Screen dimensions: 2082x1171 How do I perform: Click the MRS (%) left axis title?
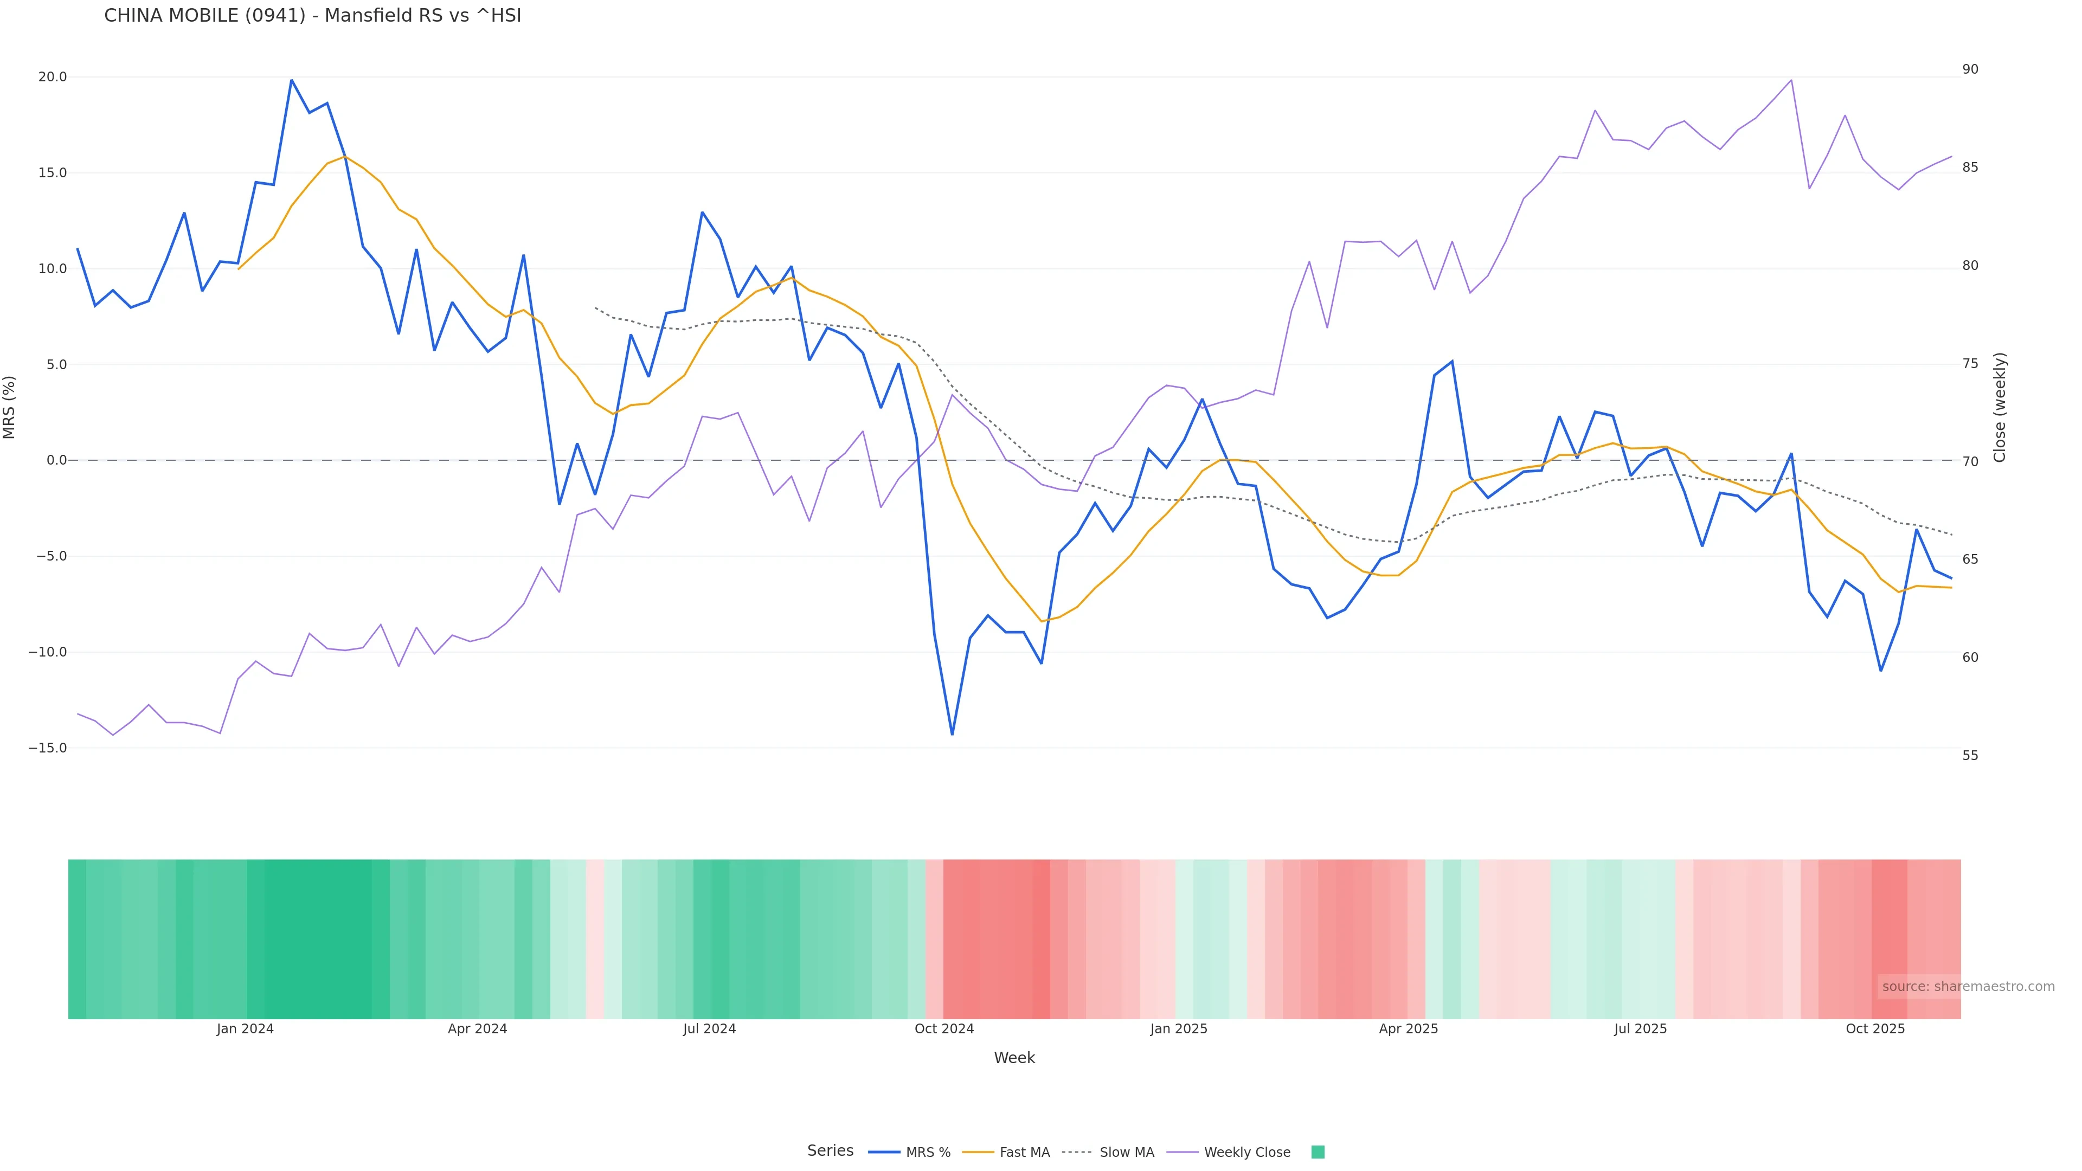tap(10, 407)
